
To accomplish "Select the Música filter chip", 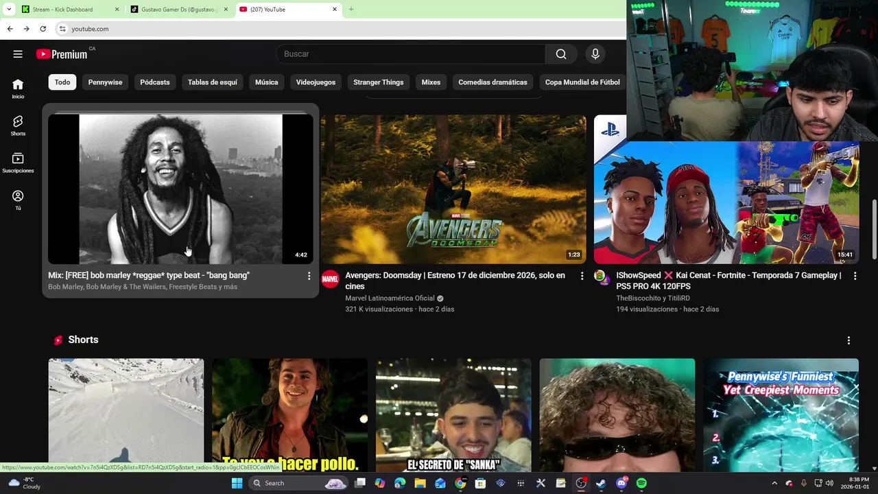I will 267,82.
